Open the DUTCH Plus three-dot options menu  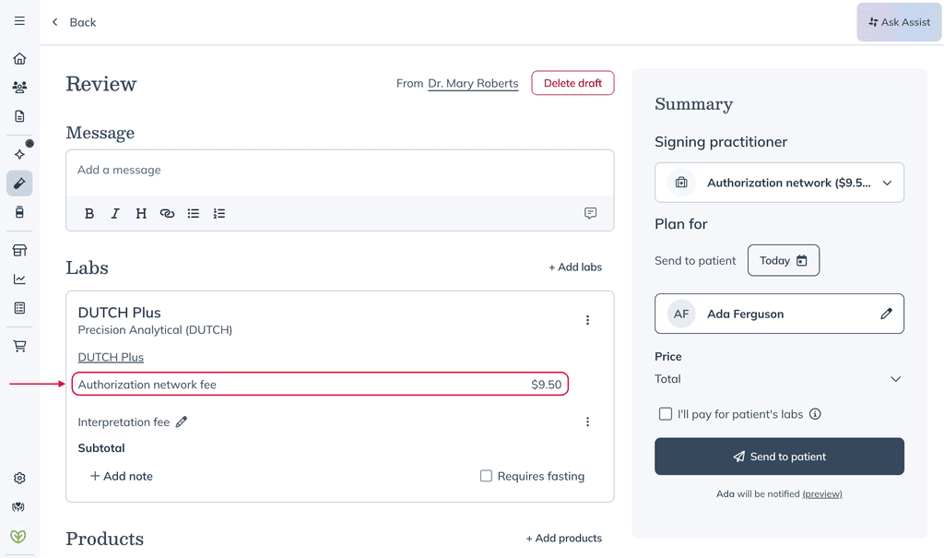[587, 320]
